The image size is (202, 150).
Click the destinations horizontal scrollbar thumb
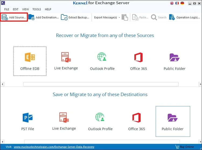(x=102, y=142)
